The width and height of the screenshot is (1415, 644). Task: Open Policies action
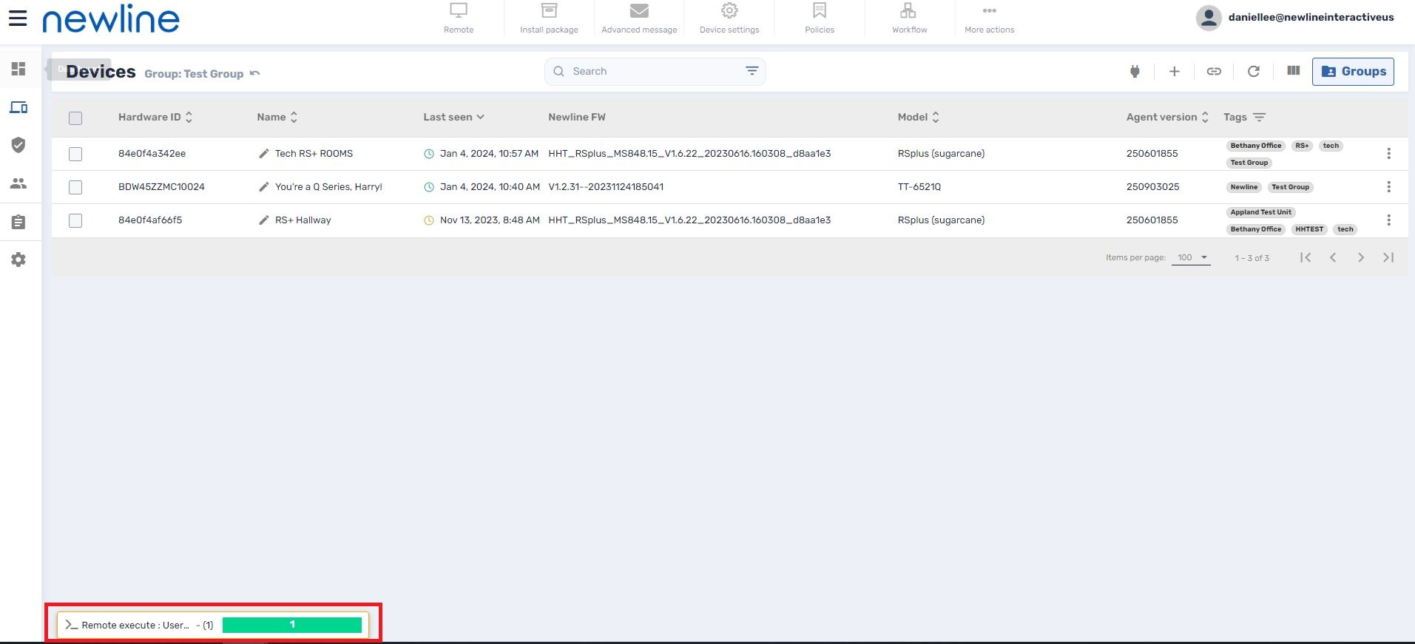coord(820,19)
